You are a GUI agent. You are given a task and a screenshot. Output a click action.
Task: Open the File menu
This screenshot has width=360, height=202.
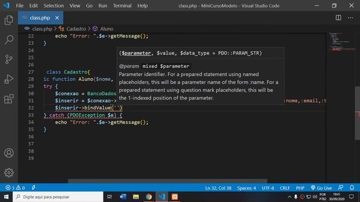pyautogui.click(x=20, y=6)
